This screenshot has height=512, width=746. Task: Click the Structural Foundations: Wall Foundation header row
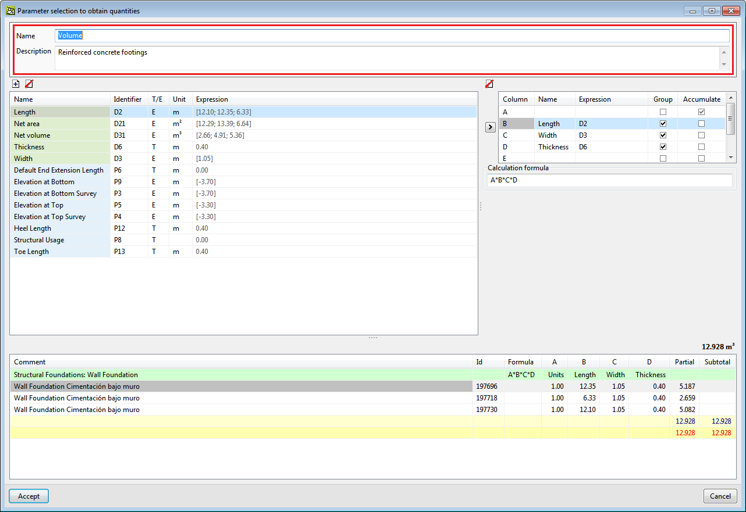[x=372, y=375]
